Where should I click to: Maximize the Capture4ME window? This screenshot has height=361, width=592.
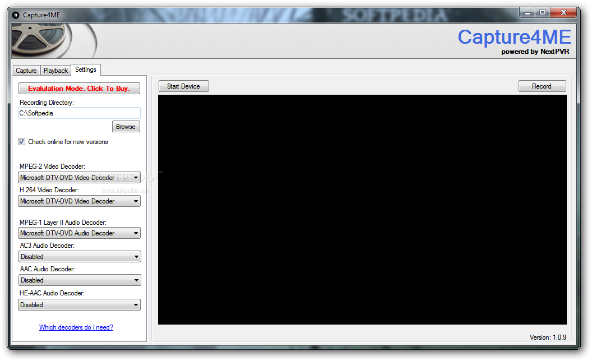[x=543, y=13]
